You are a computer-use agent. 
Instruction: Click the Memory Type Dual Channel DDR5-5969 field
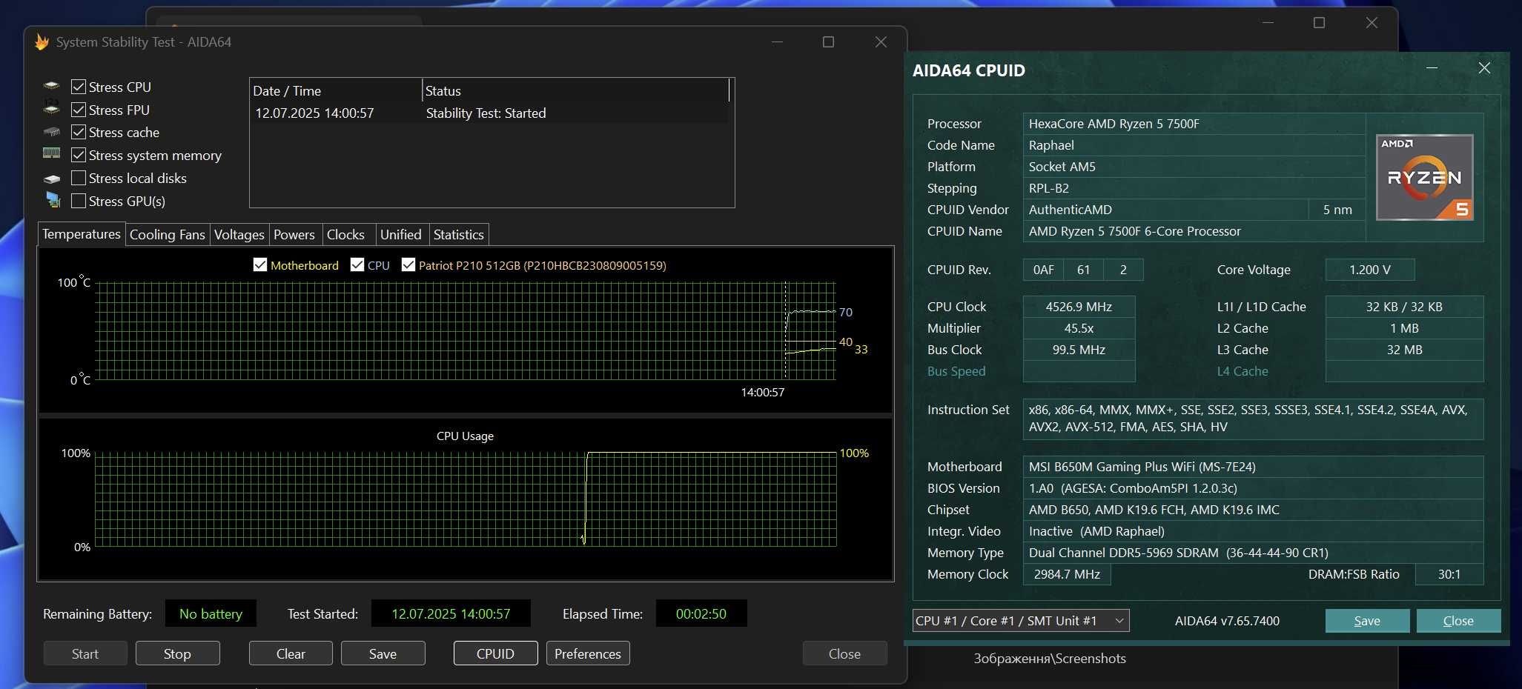[x=1253, y=553]
